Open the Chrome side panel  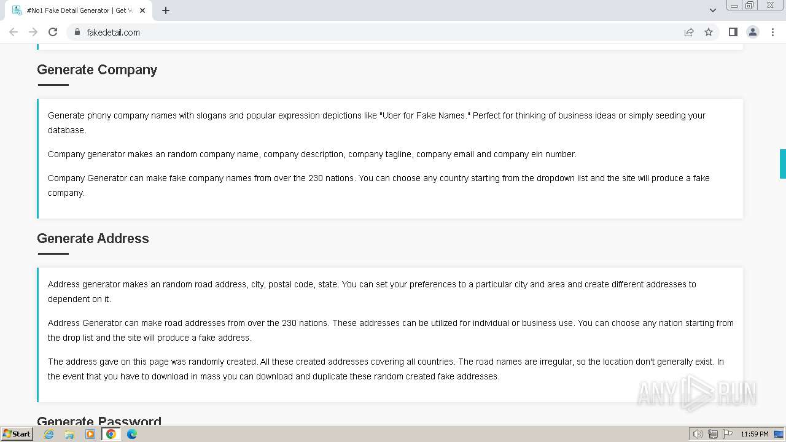click(733, 32)
